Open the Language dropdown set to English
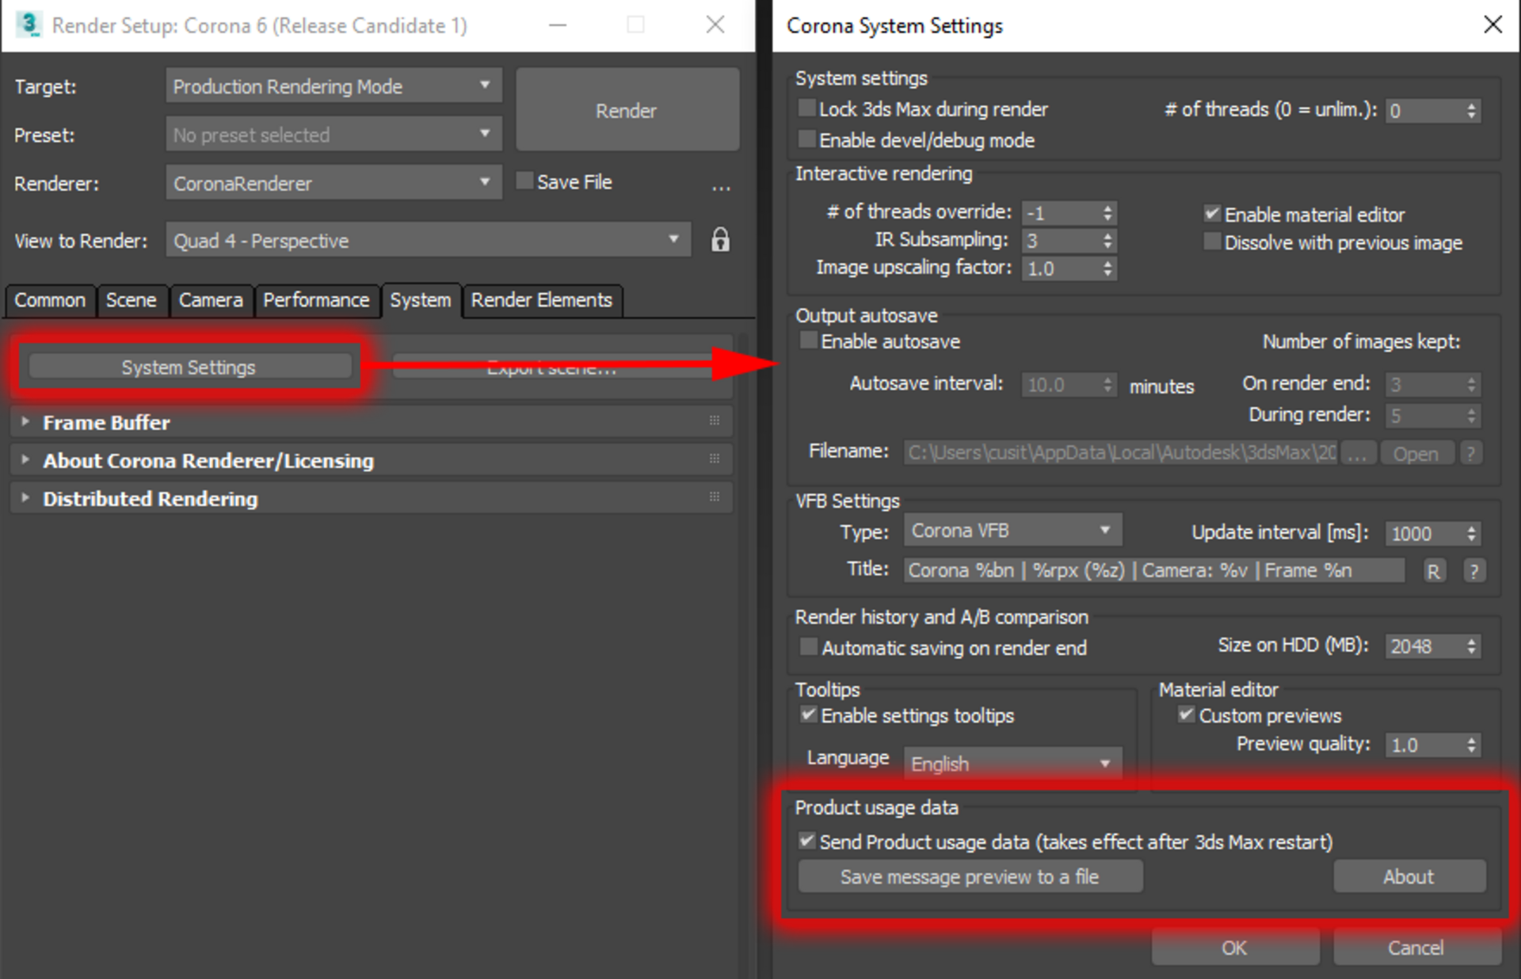 click(1012, 763)
